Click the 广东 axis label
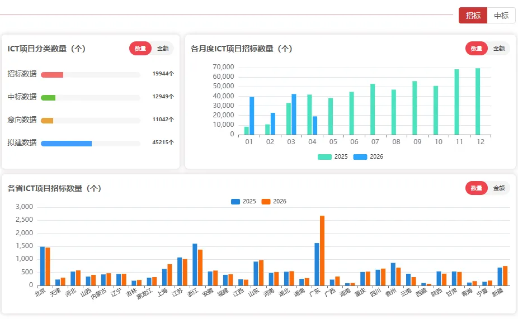Viewport: 518px width, 319px height. (315, 292)
